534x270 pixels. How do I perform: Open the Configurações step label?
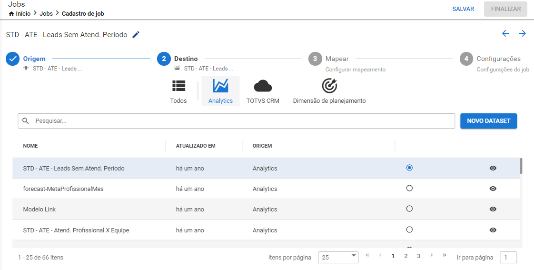[x=499, y=59]
